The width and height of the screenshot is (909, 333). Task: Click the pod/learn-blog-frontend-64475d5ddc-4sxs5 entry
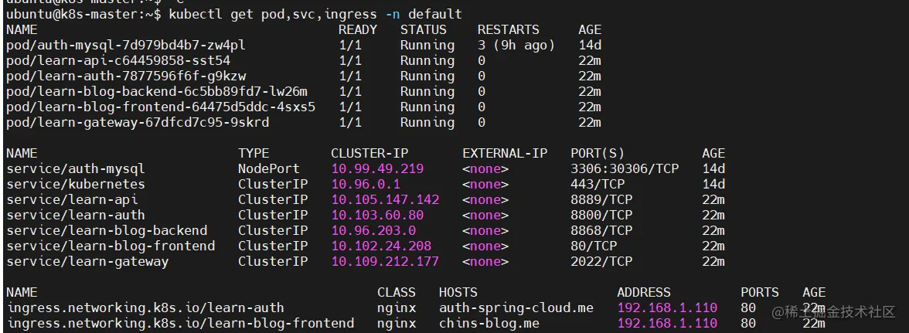coord(160,107)
